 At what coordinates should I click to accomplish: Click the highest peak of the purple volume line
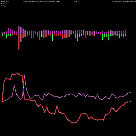tap(24, 75)
